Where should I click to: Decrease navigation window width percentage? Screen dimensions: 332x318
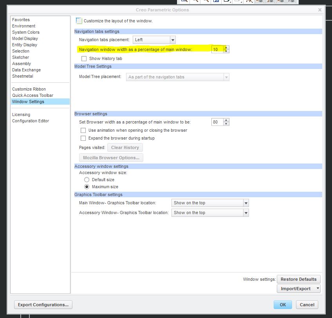coord(226,51)
